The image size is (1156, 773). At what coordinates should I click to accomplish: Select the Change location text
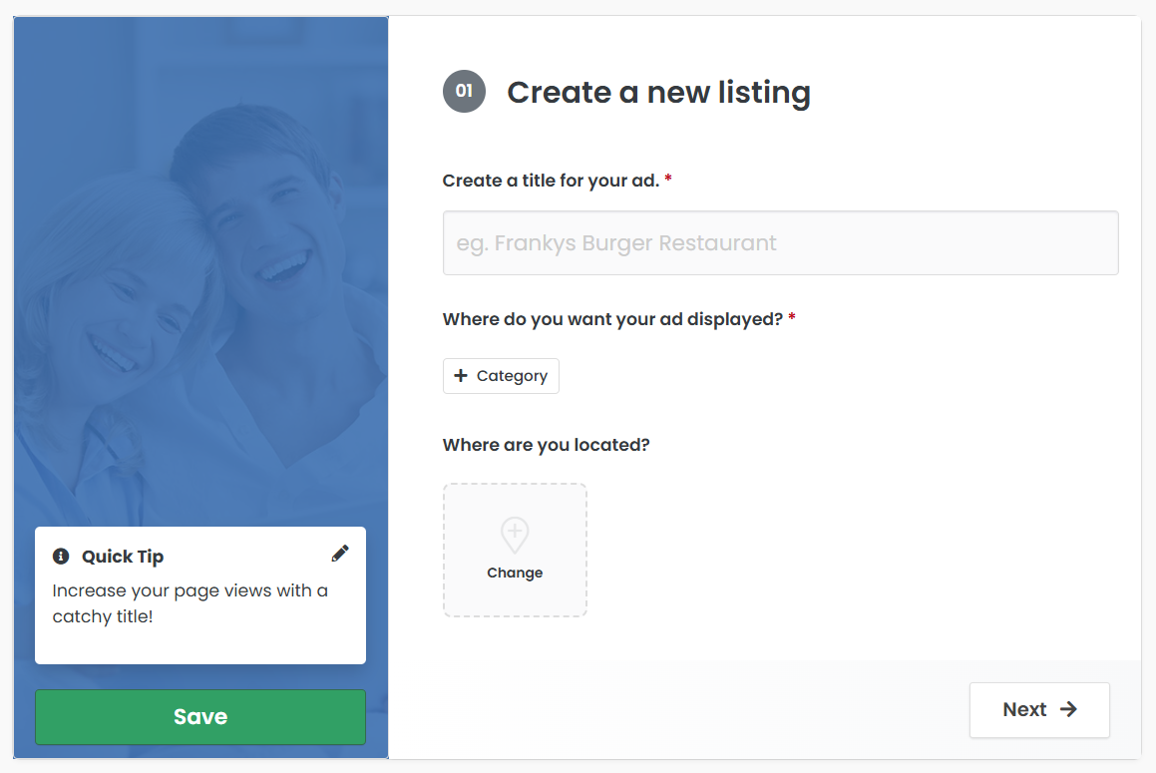[515, 573]
